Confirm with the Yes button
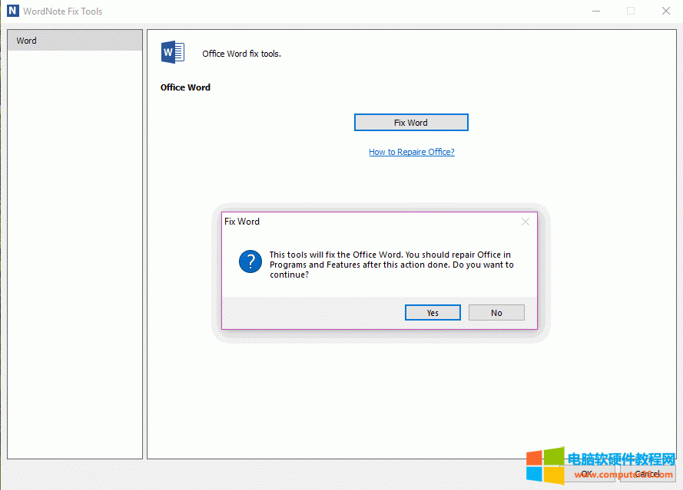The width and height of the screenshot is (683, 490). coord(433,313)
